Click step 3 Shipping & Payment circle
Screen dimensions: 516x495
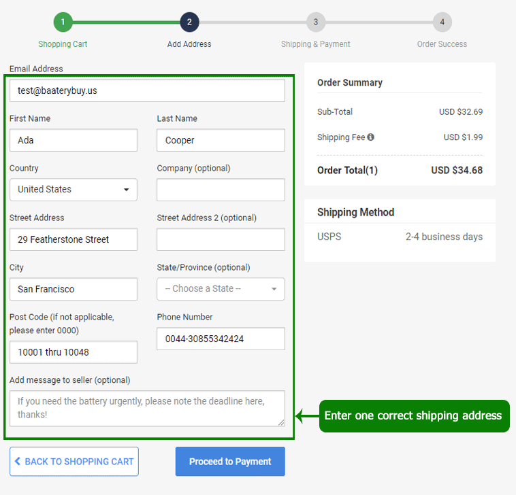315,22
